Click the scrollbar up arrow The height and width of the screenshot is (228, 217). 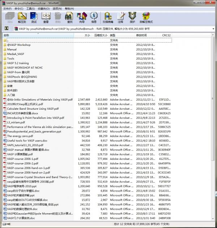(x=213, y=35)
